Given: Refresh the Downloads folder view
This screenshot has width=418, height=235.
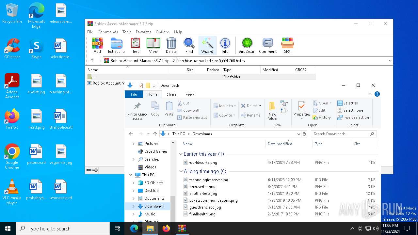Looking at the screenshot, I should pyautogui.click(x=304, y=134).
